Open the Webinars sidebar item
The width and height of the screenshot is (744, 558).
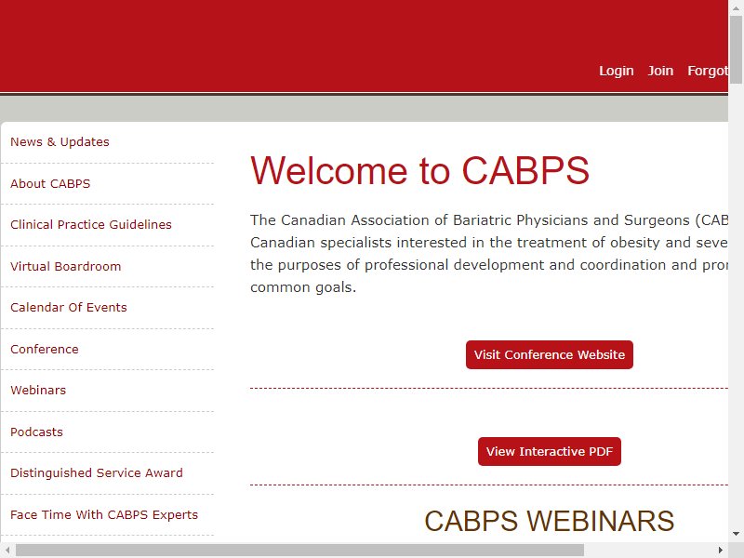point(38,390)
